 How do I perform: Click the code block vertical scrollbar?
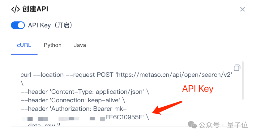point(243,81)
